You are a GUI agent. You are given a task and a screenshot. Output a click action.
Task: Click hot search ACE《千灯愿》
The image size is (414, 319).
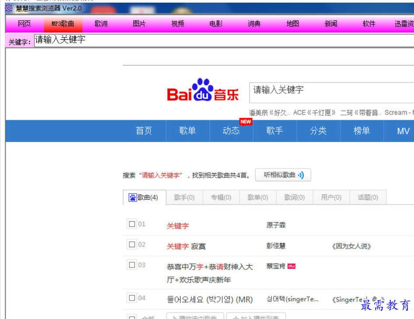tap(314, 113)
